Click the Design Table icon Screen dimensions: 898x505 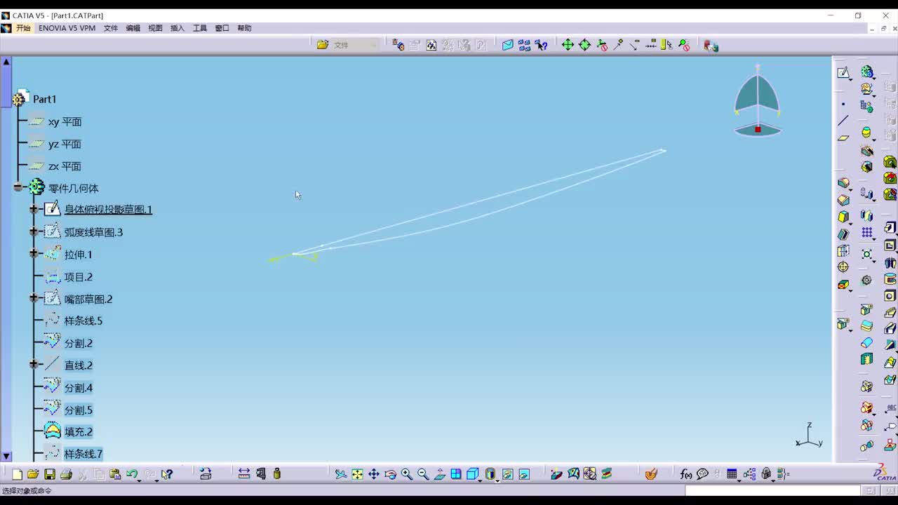[x=732, y=474]
